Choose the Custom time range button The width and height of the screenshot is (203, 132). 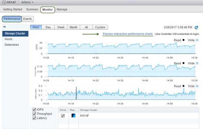click(x=100, y=27)
